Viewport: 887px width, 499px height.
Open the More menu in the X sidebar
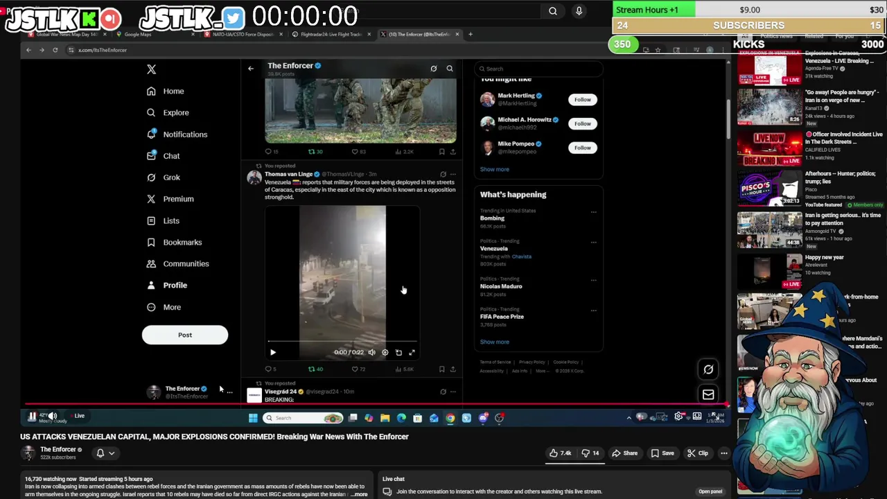coord(164,307)
